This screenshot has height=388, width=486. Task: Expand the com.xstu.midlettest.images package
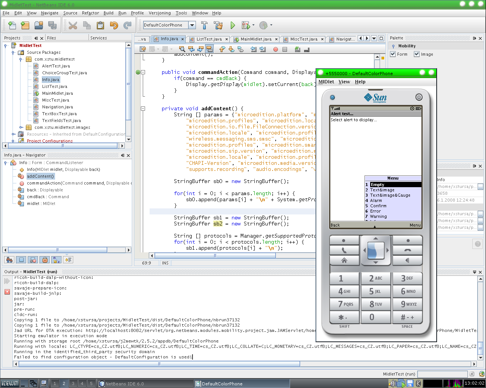pos(21,127)
